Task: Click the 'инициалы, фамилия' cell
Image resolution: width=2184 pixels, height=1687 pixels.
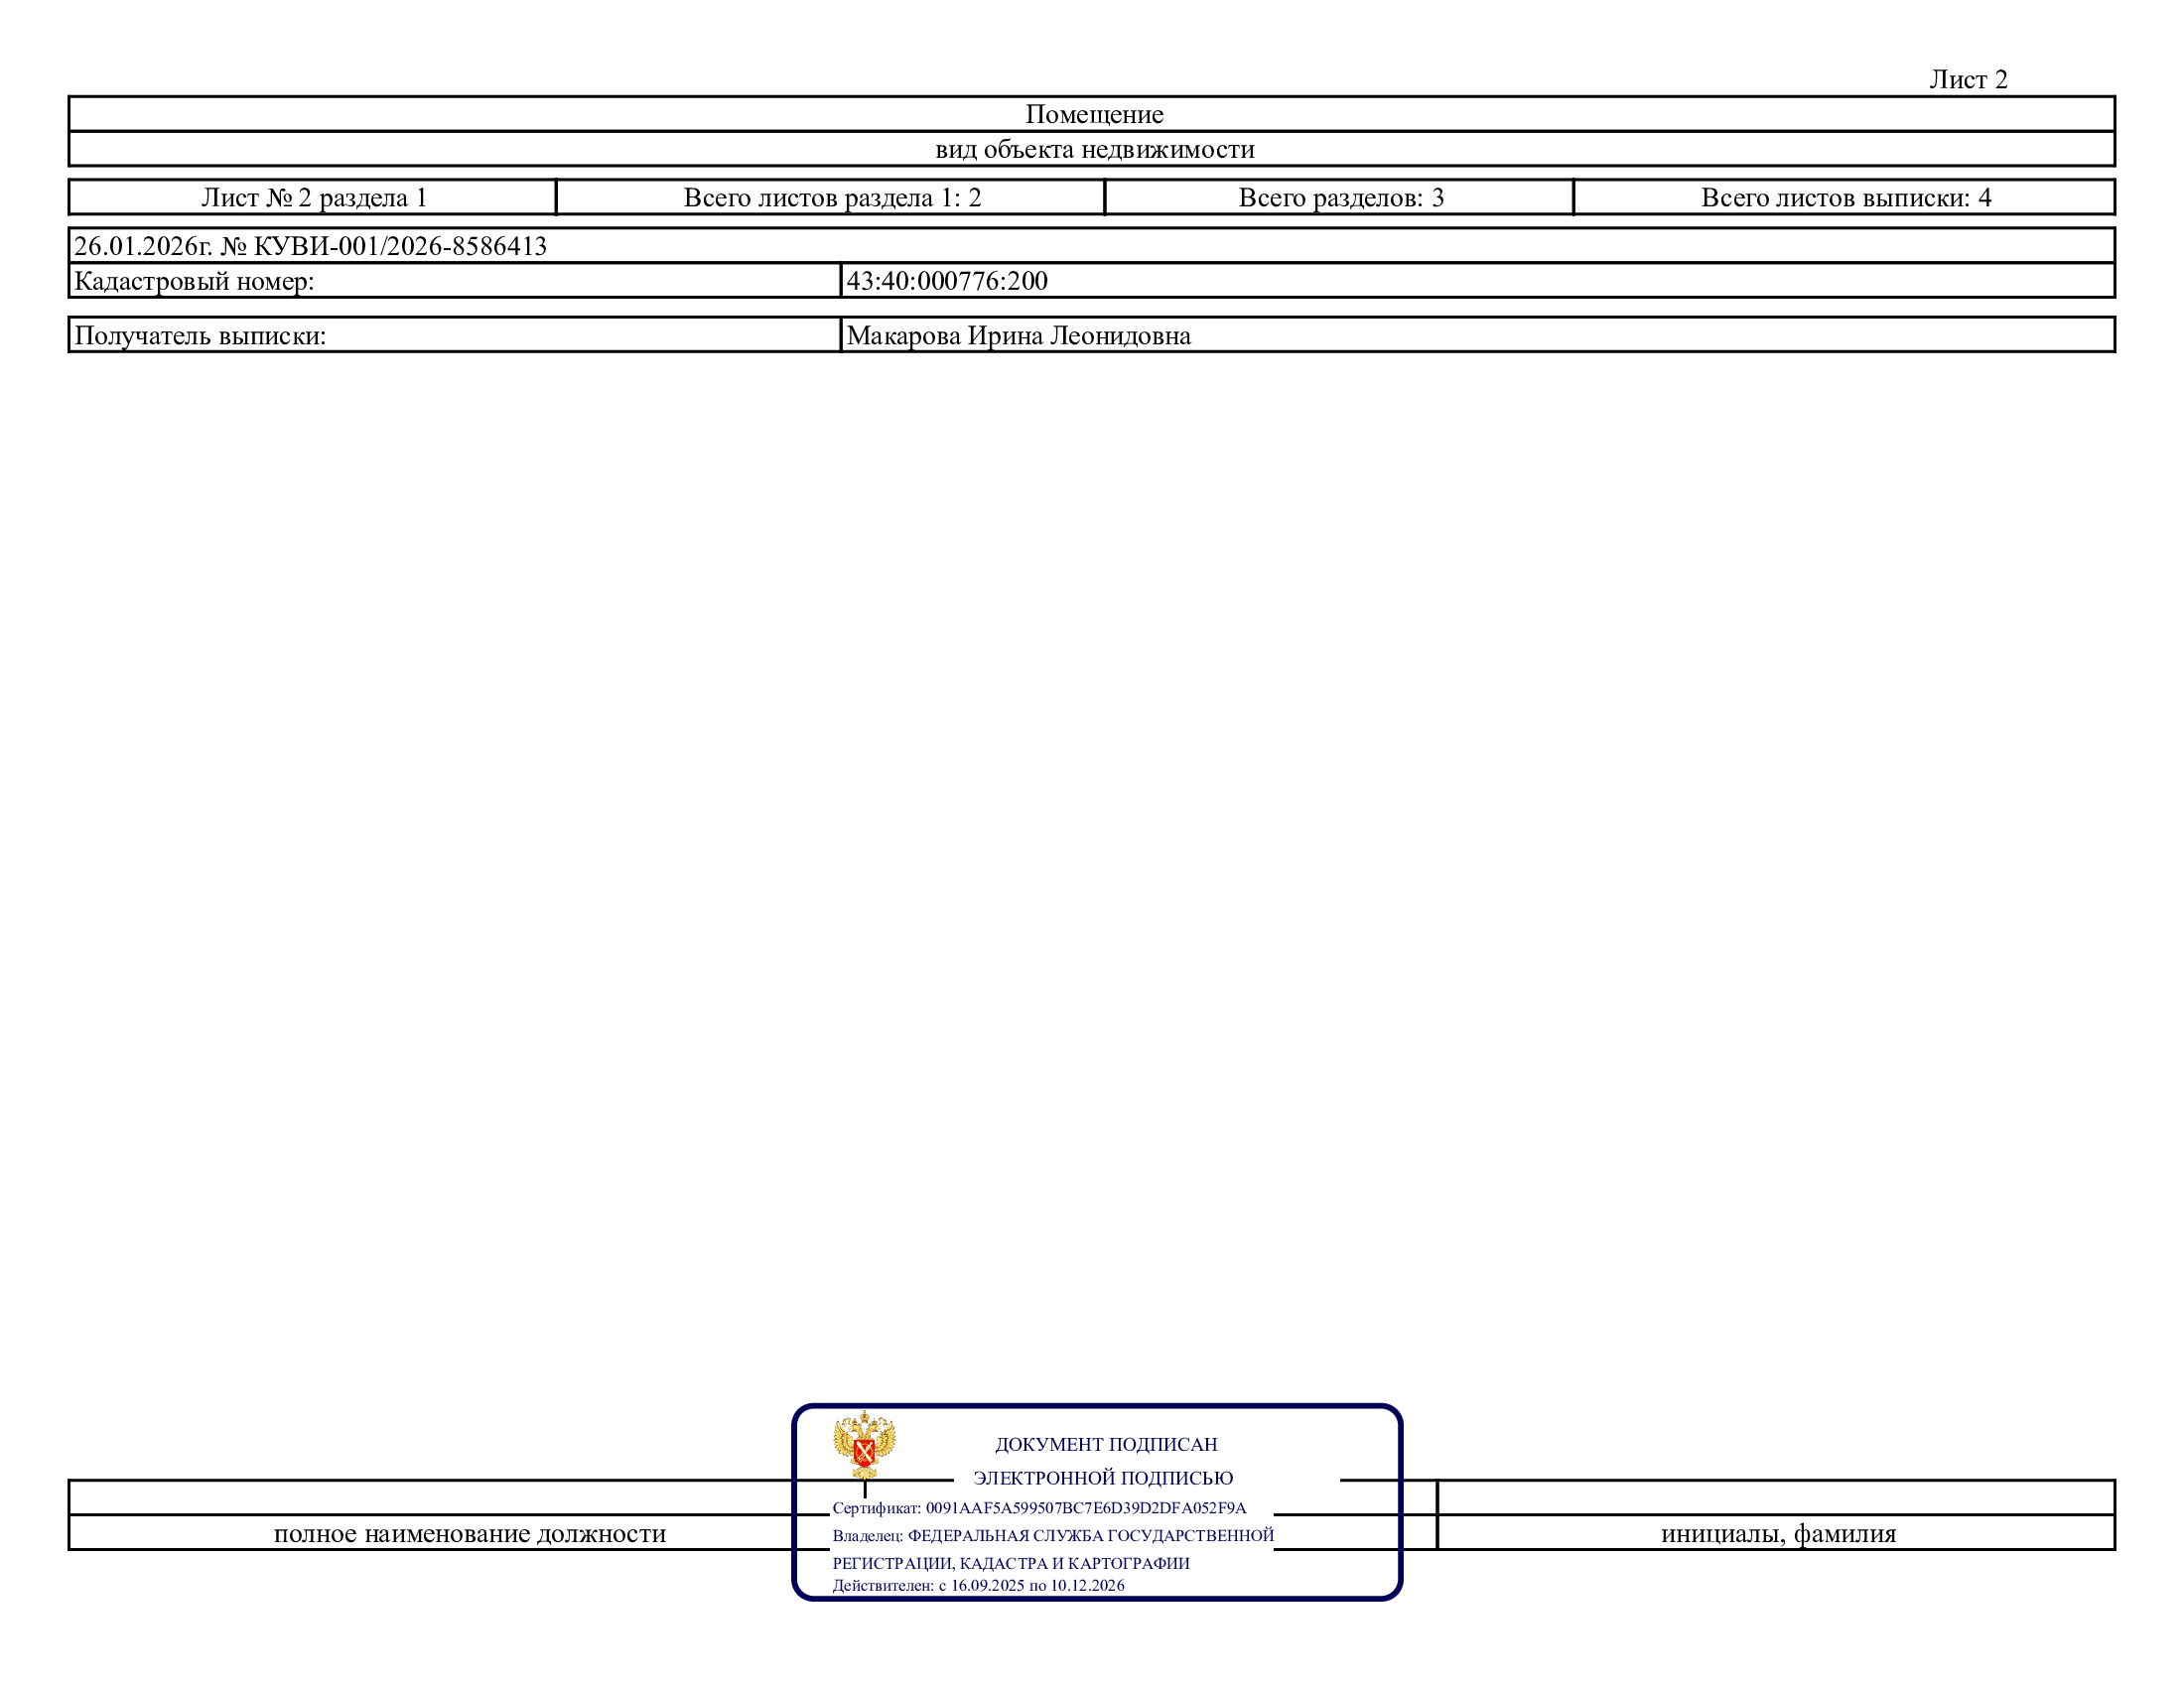Action: (1778, 1533)
